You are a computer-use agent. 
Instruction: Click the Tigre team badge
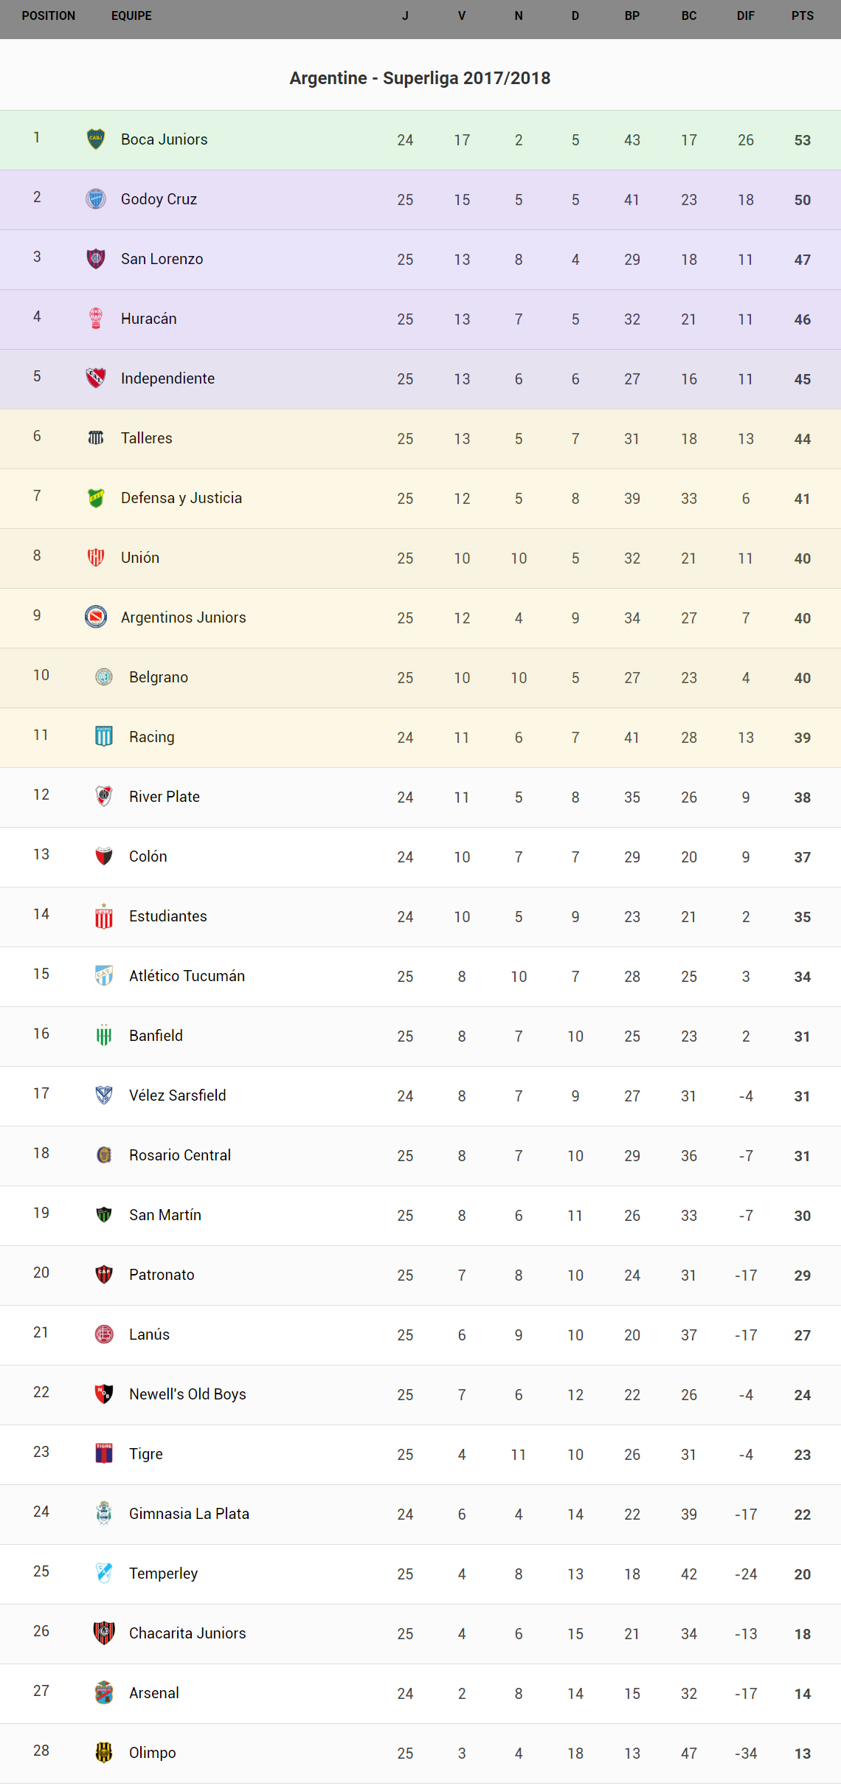pyautogui.click(x=104, y=1454)
